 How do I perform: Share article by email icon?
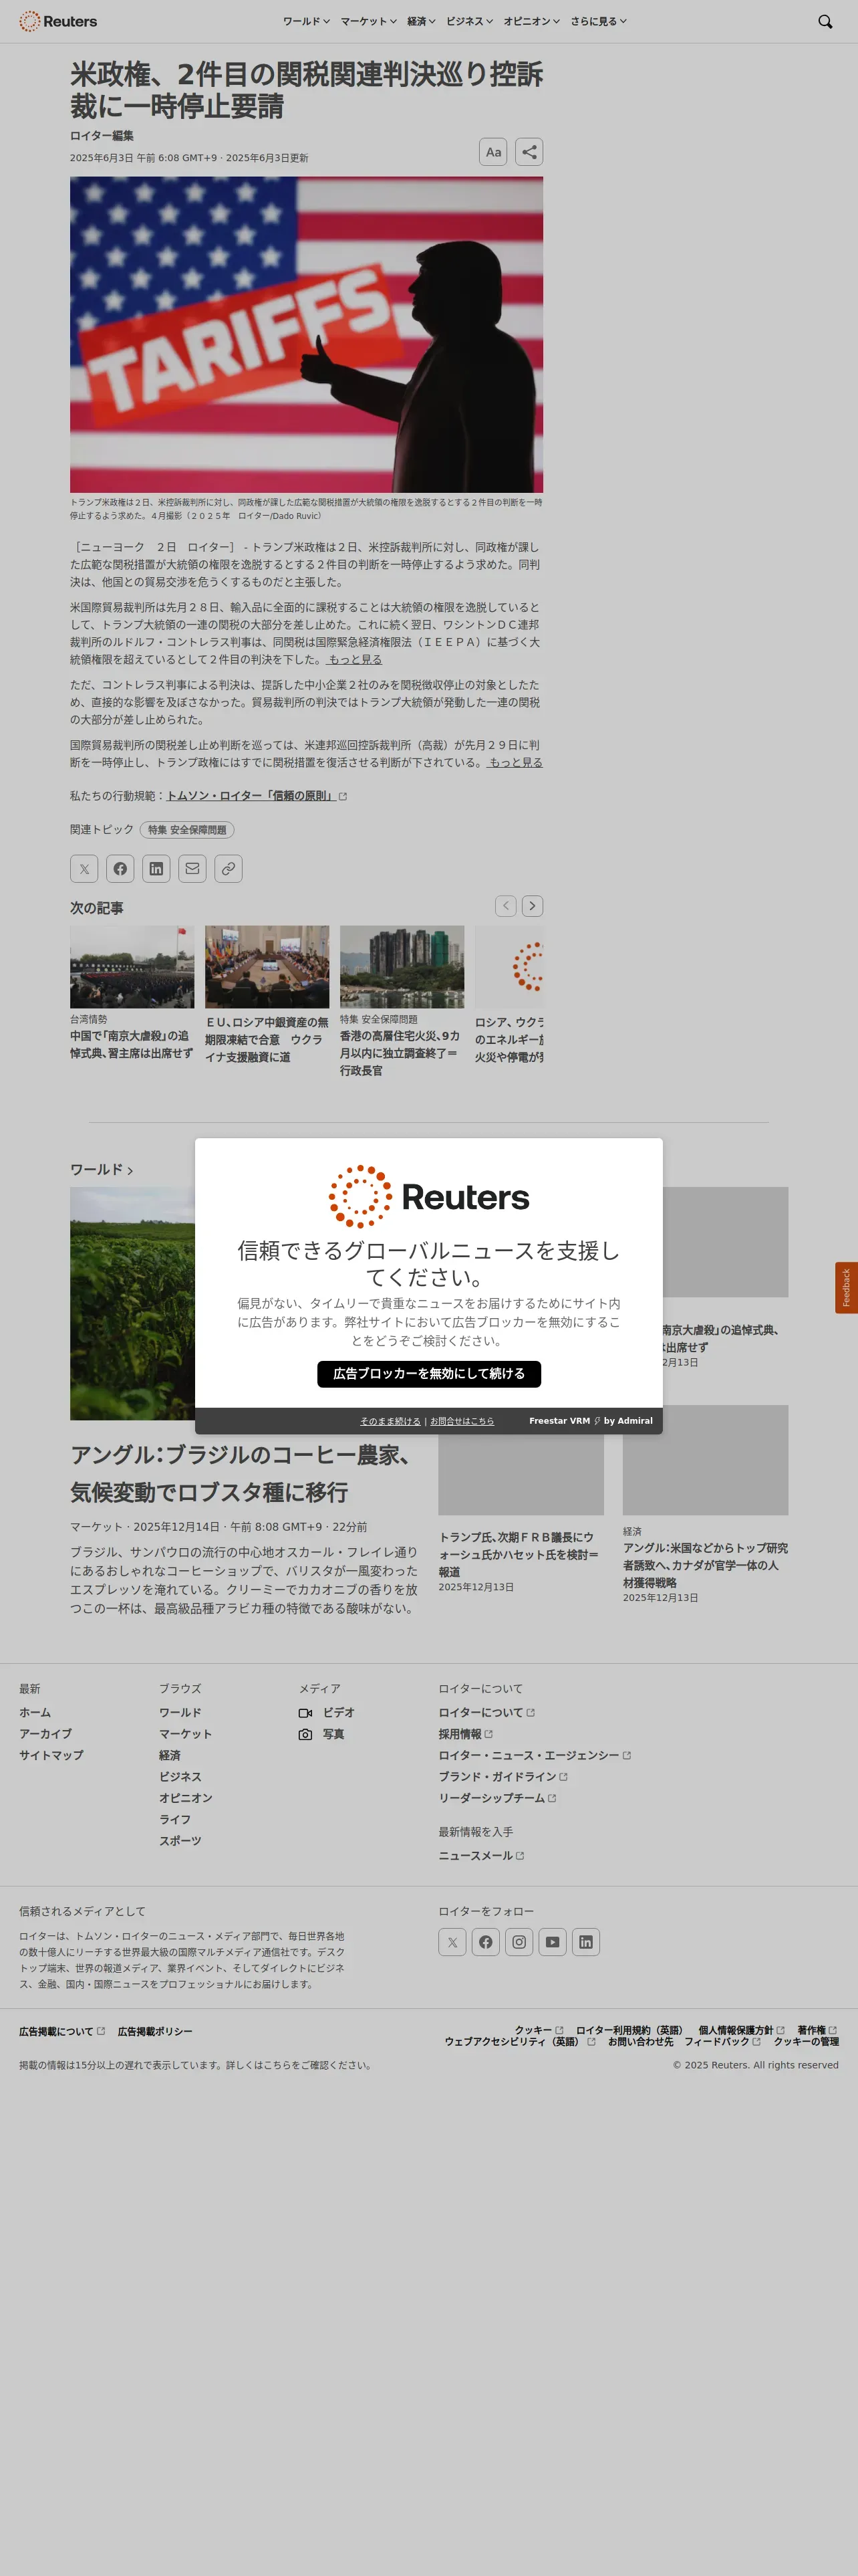[192, 868]
